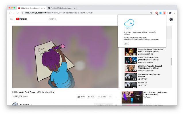Open Sauce It Up video thumbnail
This screenshot has height=115, width=184.
(131, 85)
